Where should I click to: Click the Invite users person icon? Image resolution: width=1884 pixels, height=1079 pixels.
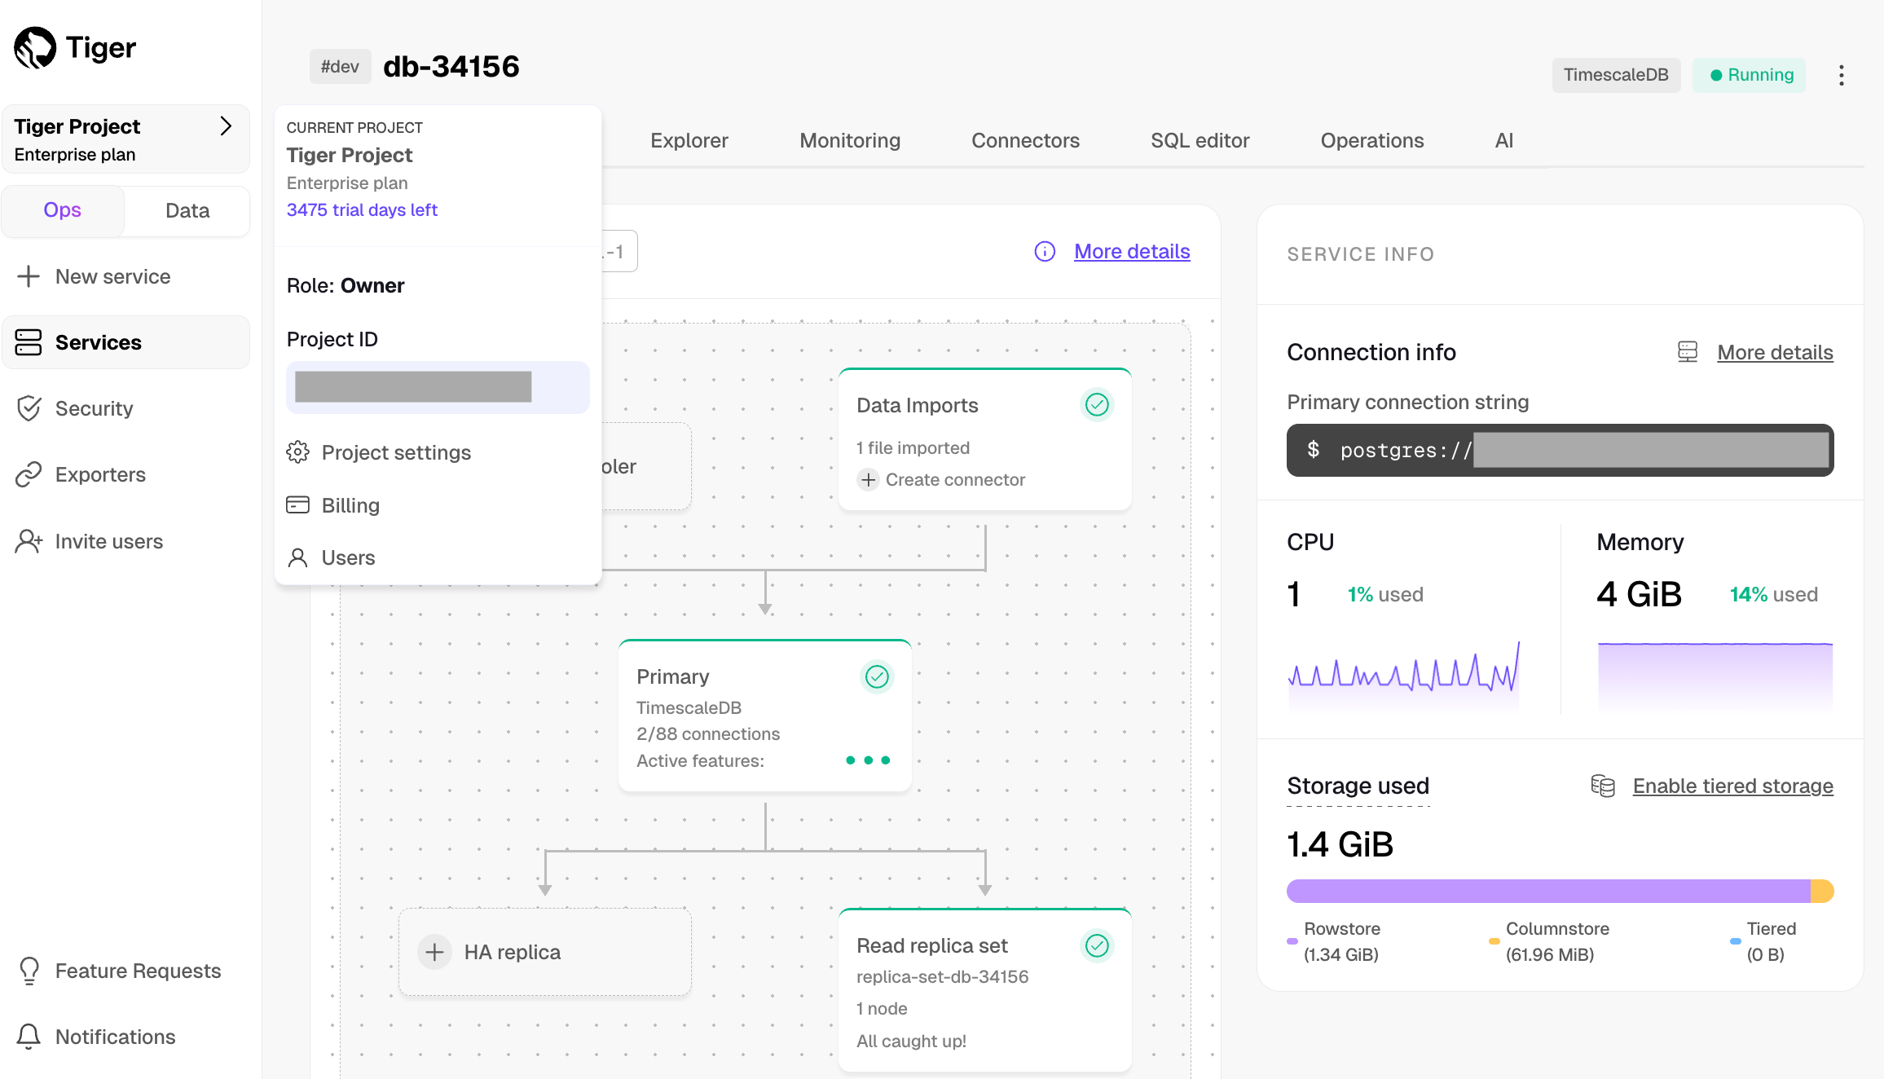click(29, 541)
